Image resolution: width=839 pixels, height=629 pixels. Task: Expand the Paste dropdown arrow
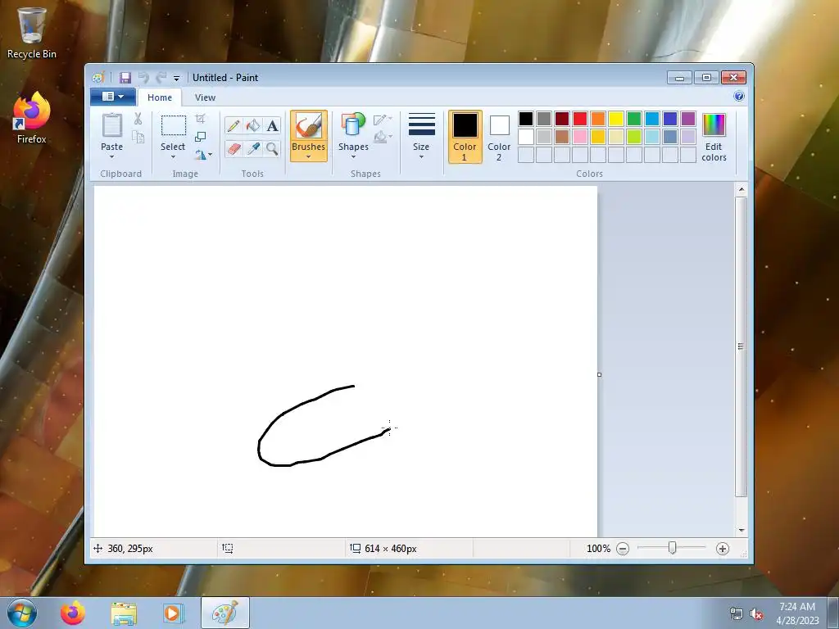(x=111, y=156)
